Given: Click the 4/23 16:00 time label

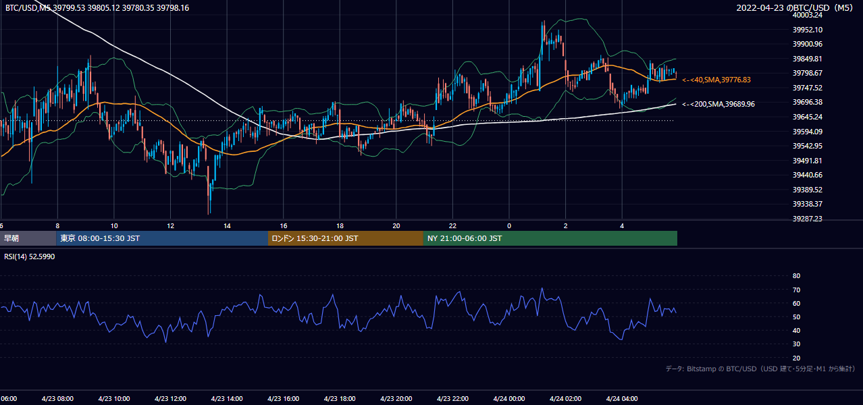Looking at the screenshot, I should coord(284,399).
